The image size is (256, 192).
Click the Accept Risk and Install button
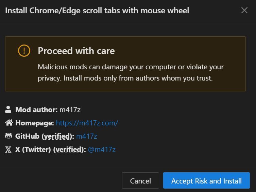(206, 181)
